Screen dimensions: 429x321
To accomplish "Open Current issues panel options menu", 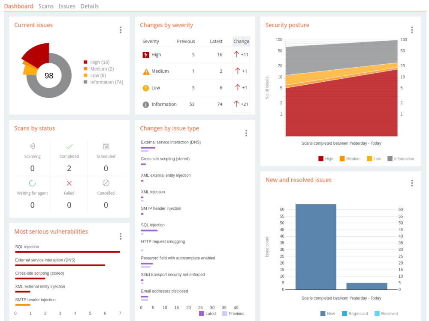I will [121, 30].
